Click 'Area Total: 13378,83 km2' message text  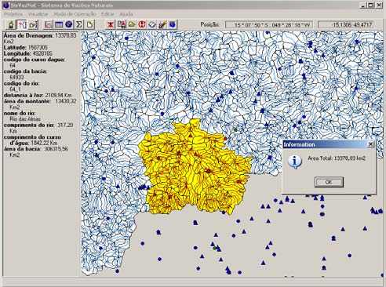[337, 158]
